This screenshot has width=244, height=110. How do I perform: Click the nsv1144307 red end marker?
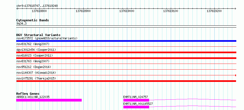(x=236, y=75)
